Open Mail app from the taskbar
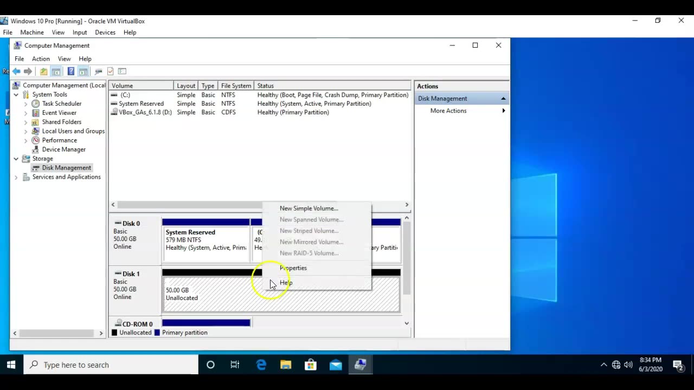The height and width of the screenshot is (390, 694). point(336,365)
